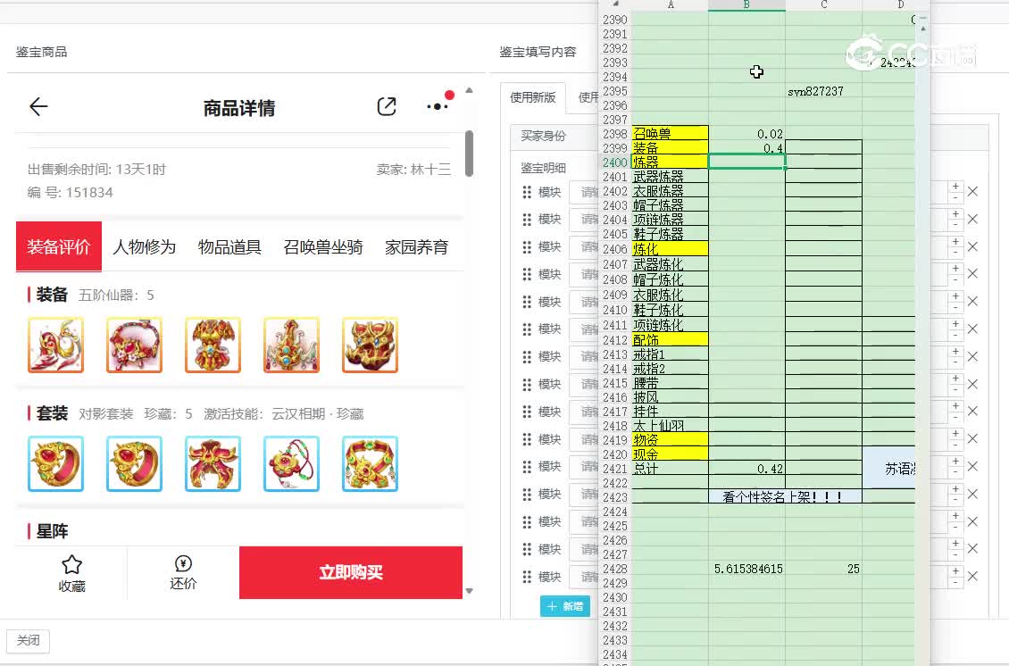Select column header C in the spreadsheet
The image size is (1009, 666).
pyautogui.click(x=823, y=4)
